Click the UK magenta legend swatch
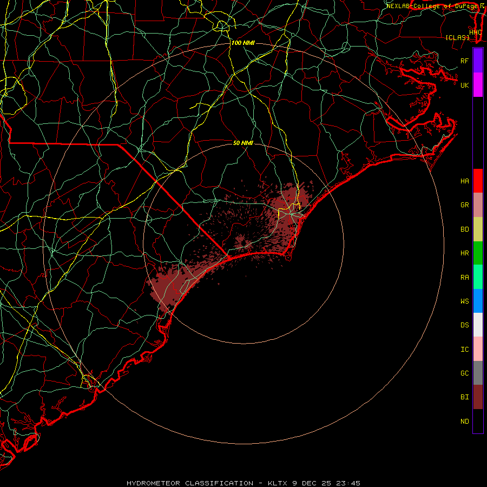This screenshot has height=487, width=487. click(478, 85)
